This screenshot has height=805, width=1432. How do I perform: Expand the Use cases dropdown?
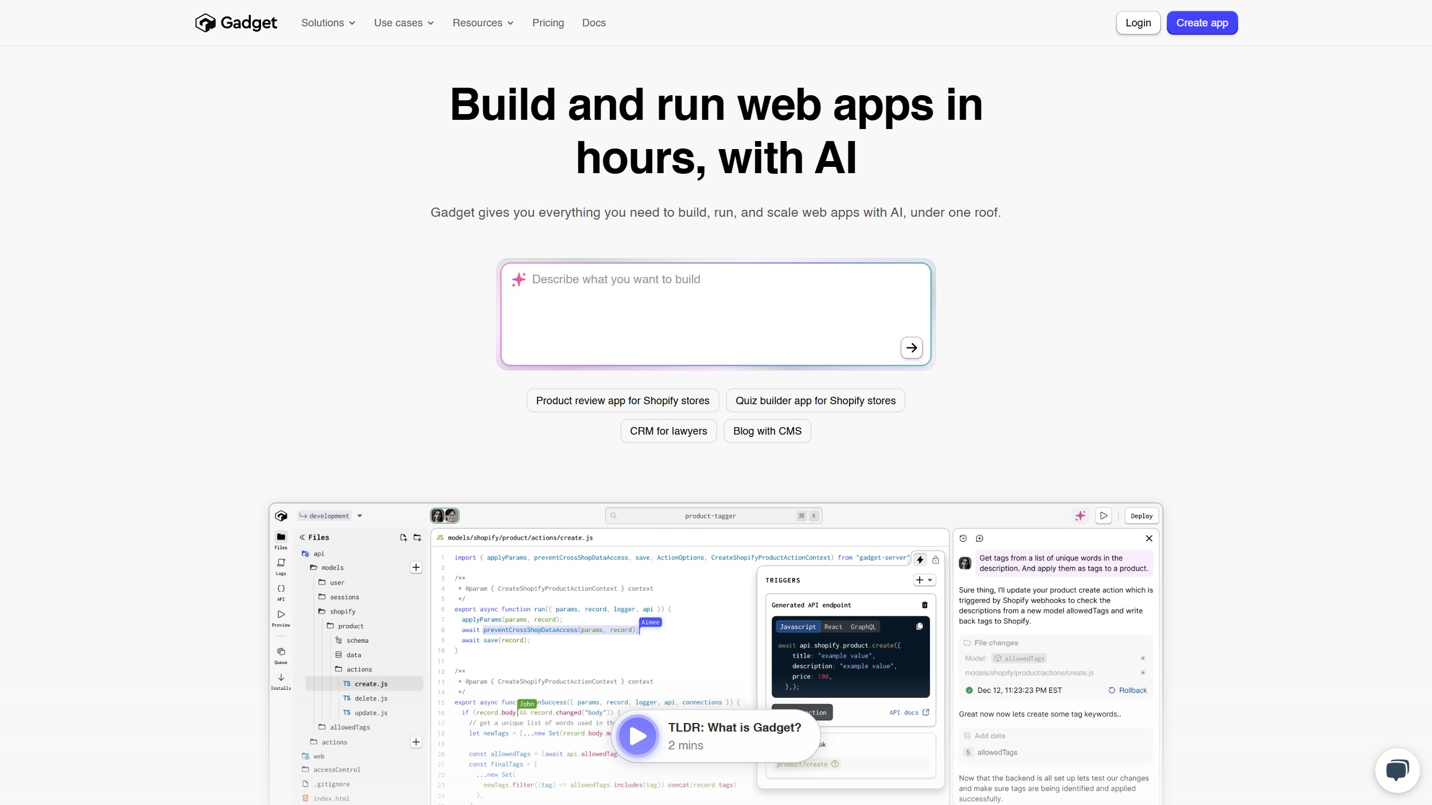[x=404, y=23]
